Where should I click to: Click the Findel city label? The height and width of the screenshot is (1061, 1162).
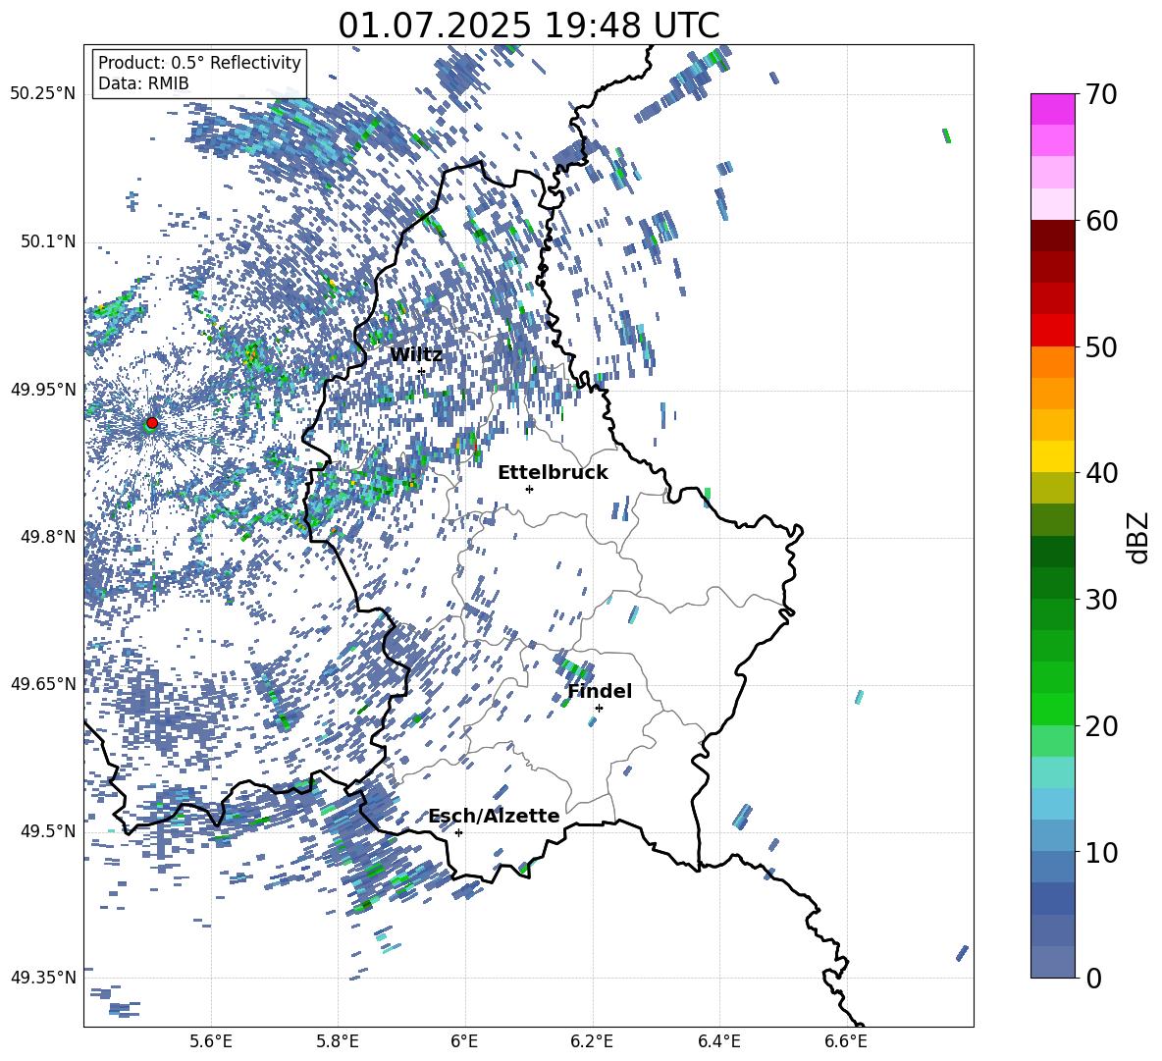[600, 691]
